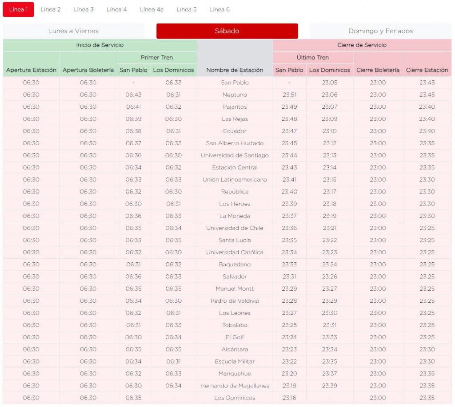455x407 pixels.
Task: Select Los Dominicos station name in last row
Action: tap(235, 398)
